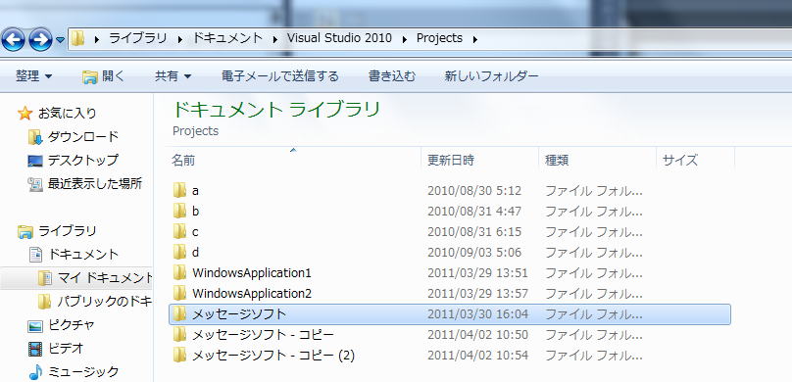Screen dimensions: 792x382
Task: Open 最近表示した場所 in favorites
Action: click(94, 184)
